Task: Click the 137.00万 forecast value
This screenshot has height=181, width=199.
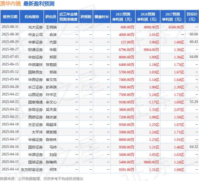Action: point(127,42)
